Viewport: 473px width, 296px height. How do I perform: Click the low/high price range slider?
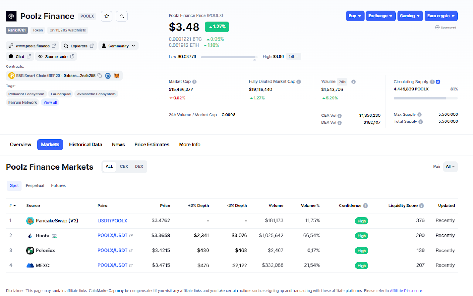(x=229, y=57)
